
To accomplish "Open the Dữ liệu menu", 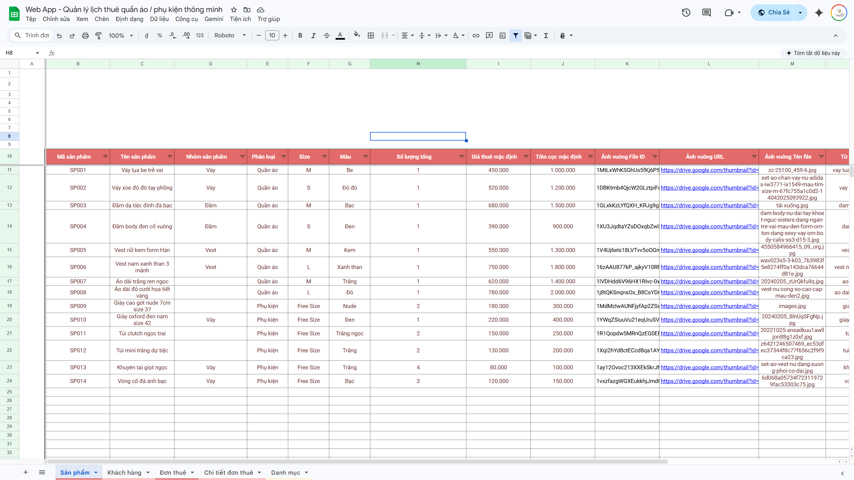I will (159, 19).
